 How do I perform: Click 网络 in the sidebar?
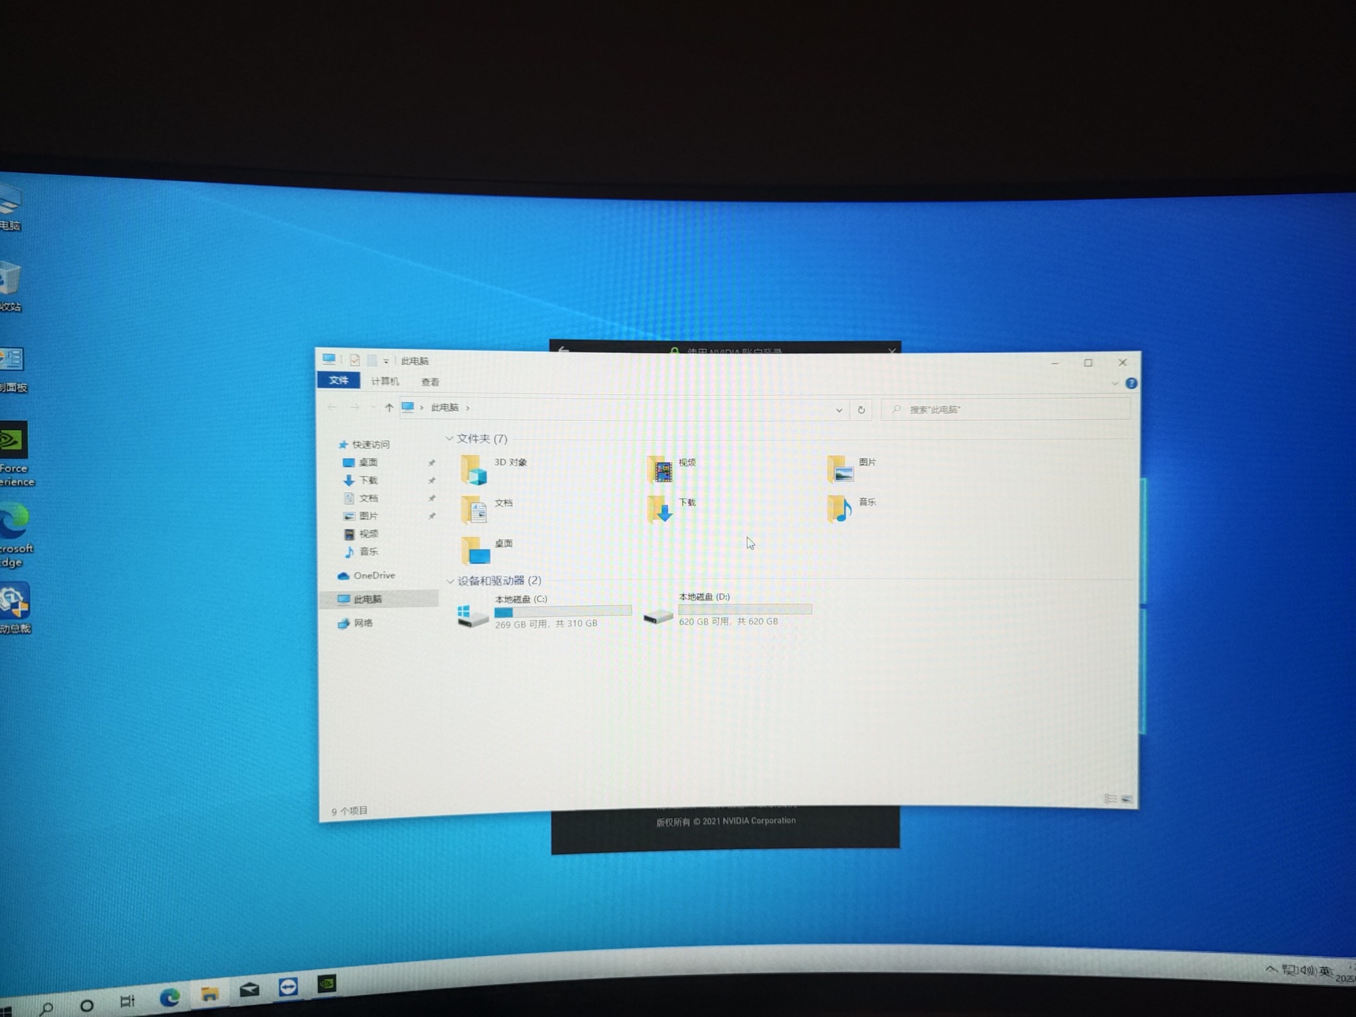(x=363, y=623)
